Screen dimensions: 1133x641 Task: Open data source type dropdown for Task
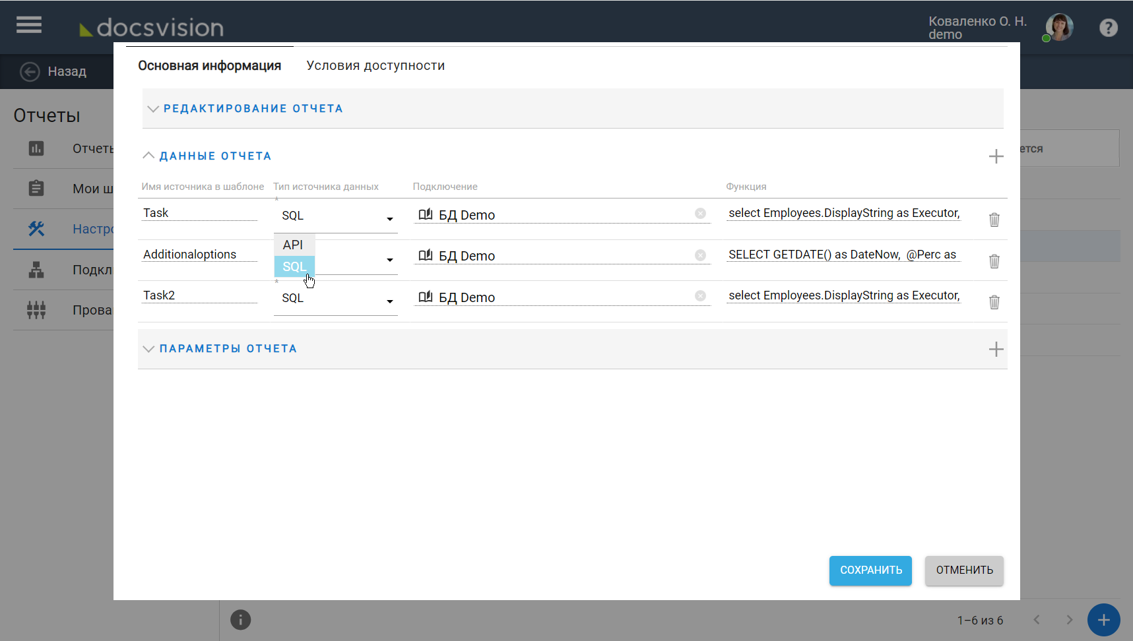coord(389,218)
